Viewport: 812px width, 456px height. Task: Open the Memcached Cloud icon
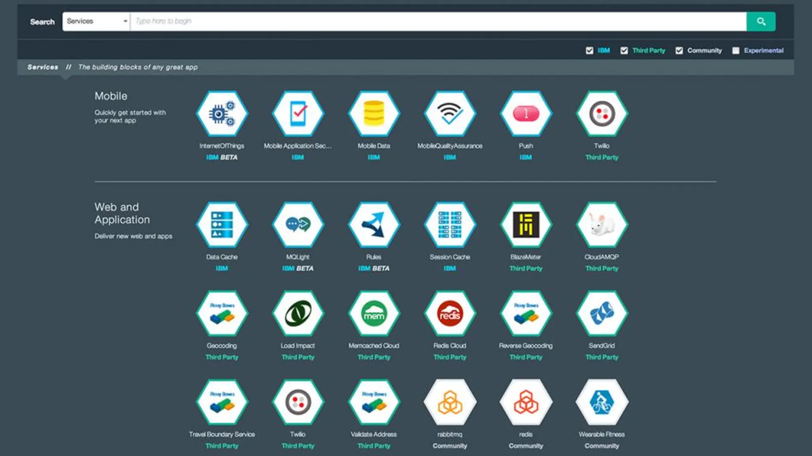[374, 314]
